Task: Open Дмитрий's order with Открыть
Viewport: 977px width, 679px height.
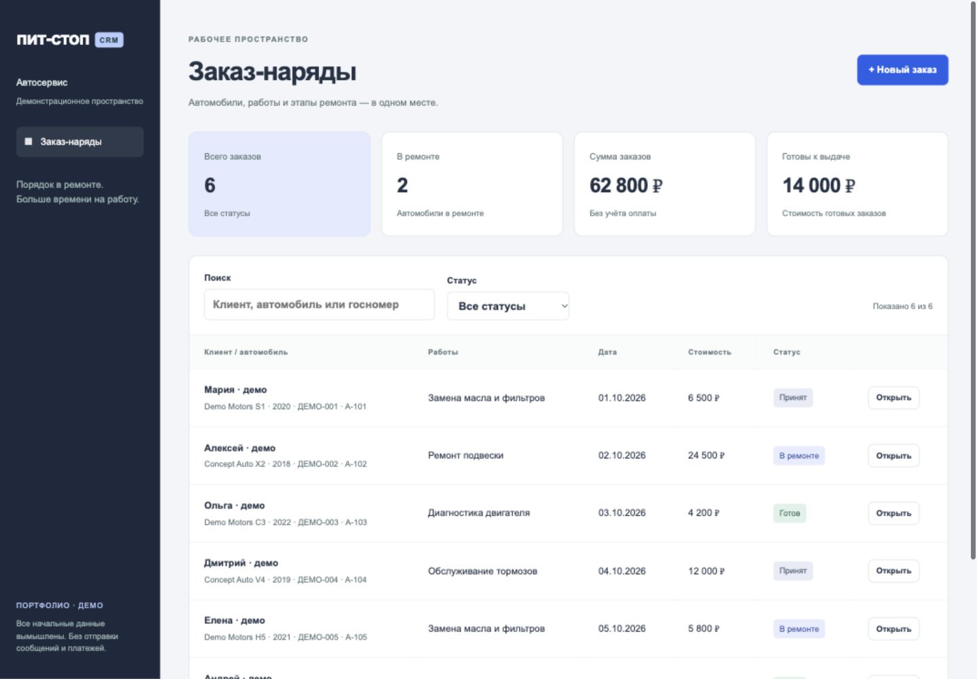Action: click(x=894, y=571)
